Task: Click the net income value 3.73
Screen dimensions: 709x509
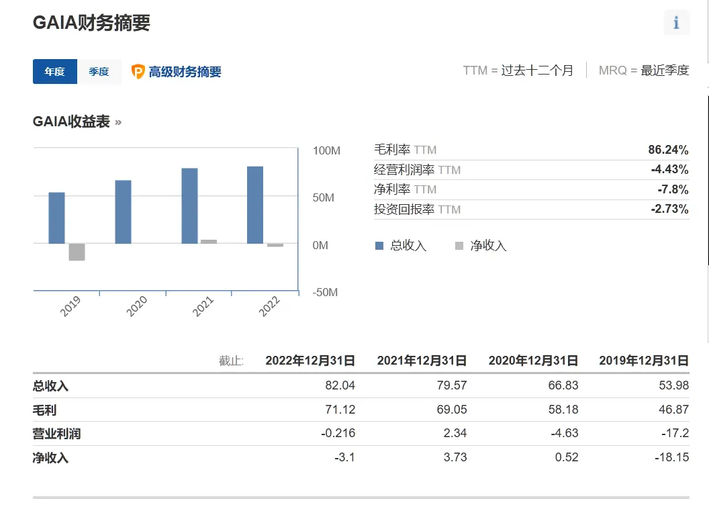Action: click(455, 457)
